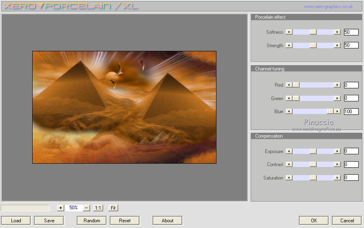Image resolution: width=364 pixels, height=228 pixels.
Task: Click Red channel left arrow
Action: tap(289, 85)
